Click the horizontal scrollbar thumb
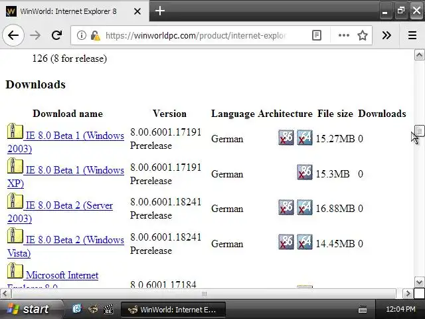Screen dimensions: 425x319 pyautogui.click(x=204, y=294)
